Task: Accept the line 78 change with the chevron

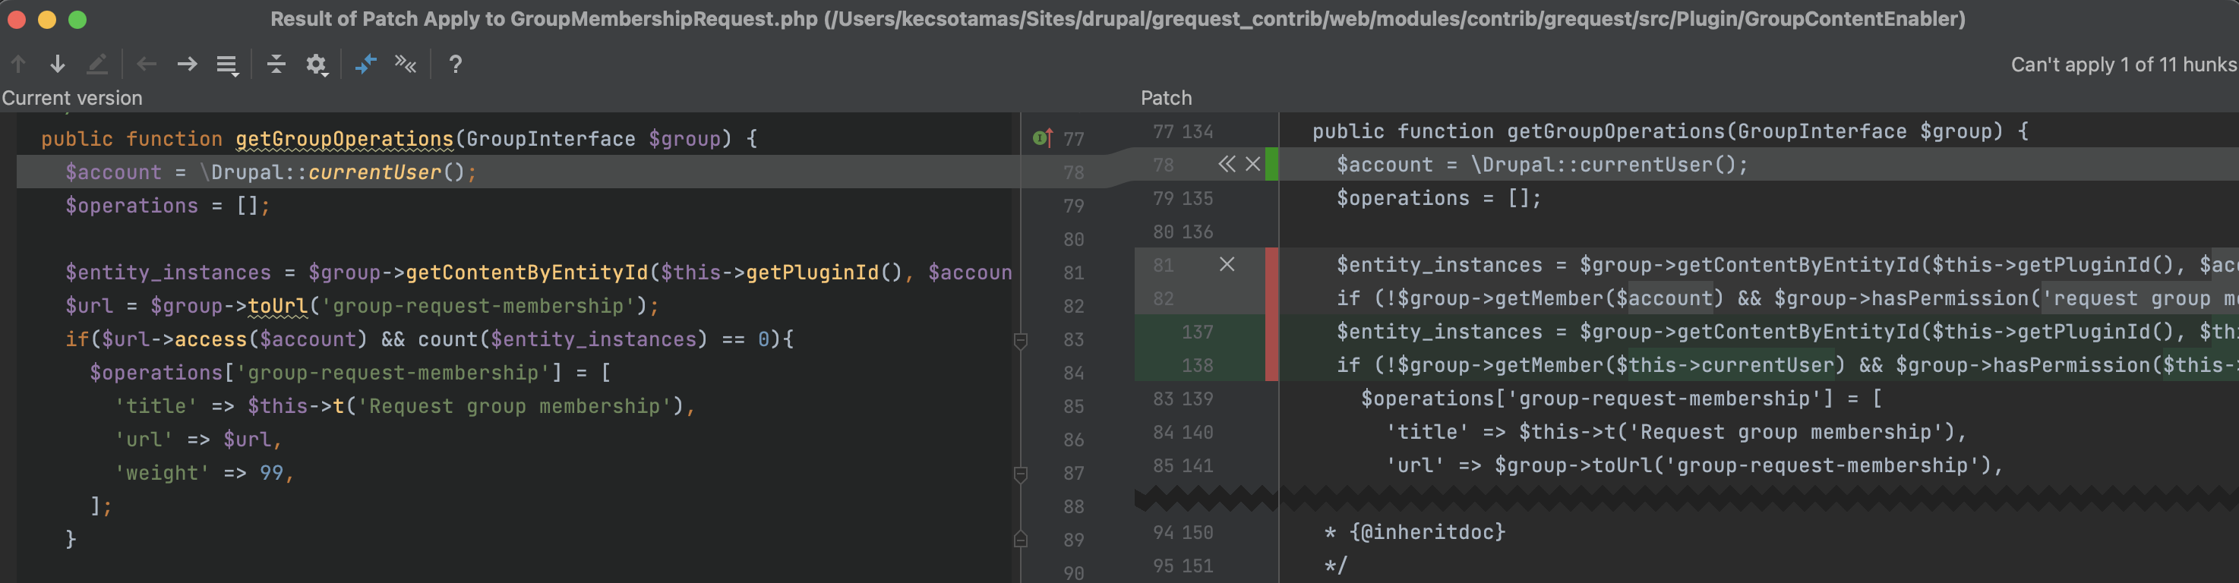Action: tap(1226, 164)
